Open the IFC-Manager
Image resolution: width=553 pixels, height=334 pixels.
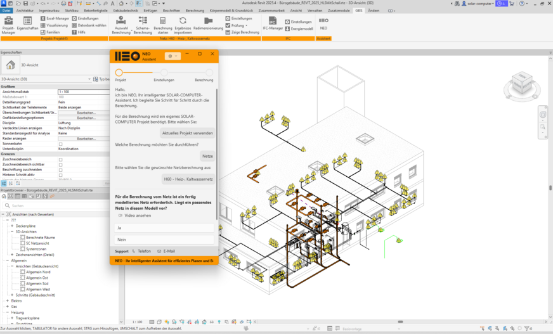[x=273, y=23]
